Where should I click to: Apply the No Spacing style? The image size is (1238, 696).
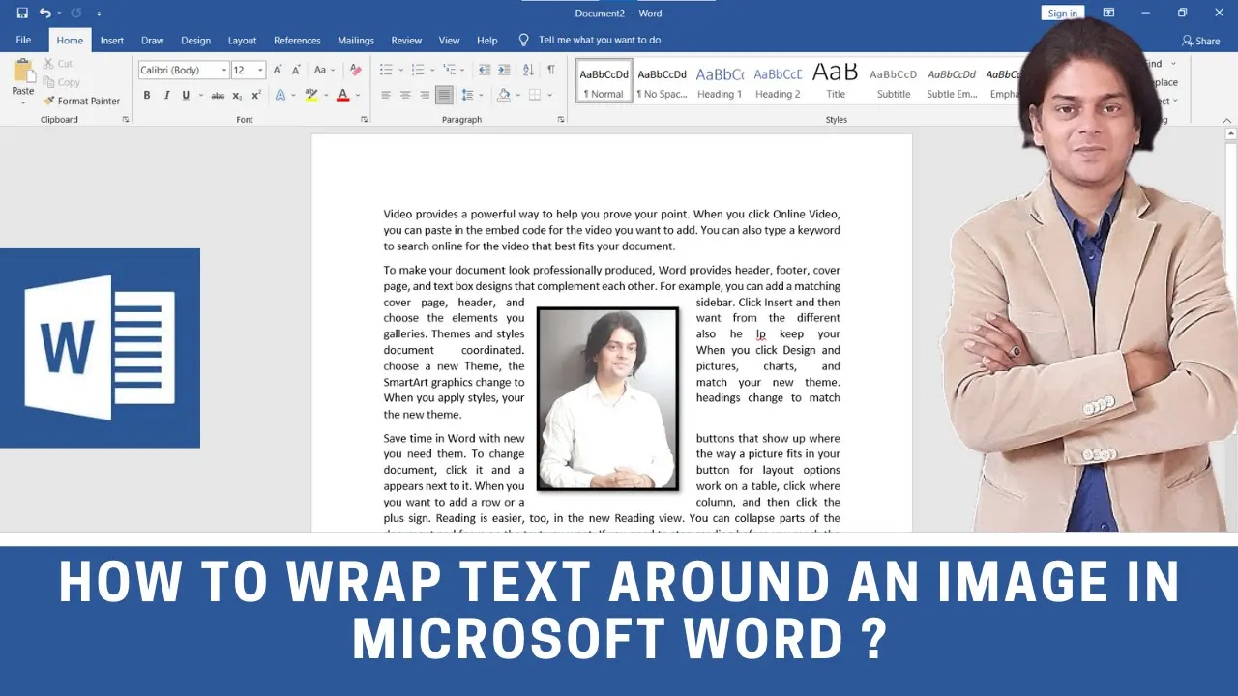coord(662,79)
